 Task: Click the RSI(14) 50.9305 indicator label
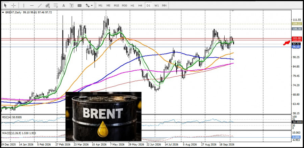(x=12, y=117)
